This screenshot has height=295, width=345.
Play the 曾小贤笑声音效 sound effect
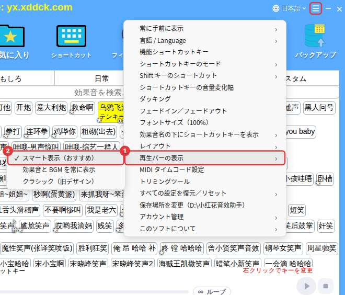[x=234, y=248]
